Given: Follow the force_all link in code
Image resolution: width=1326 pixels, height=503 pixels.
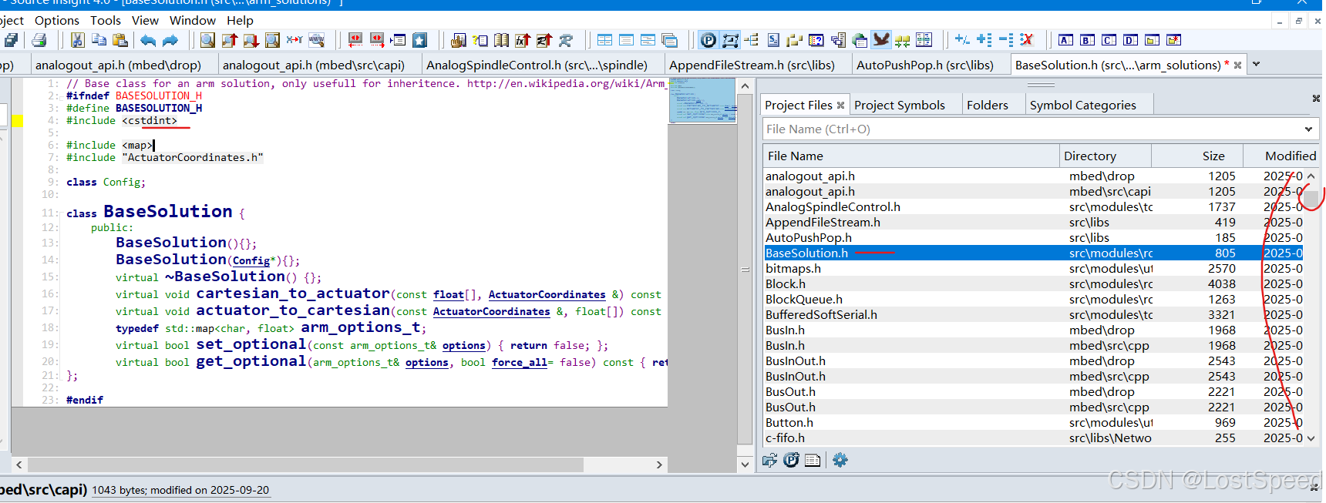Looking at the screenshot, I should click(x=520, y=362).
